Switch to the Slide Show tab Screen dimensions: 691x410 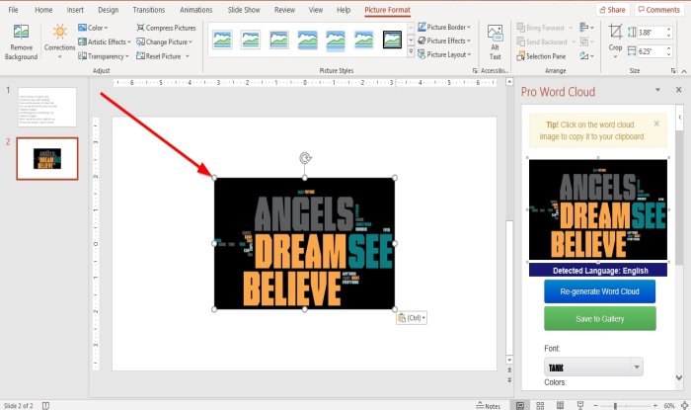[x=244, y=10]
